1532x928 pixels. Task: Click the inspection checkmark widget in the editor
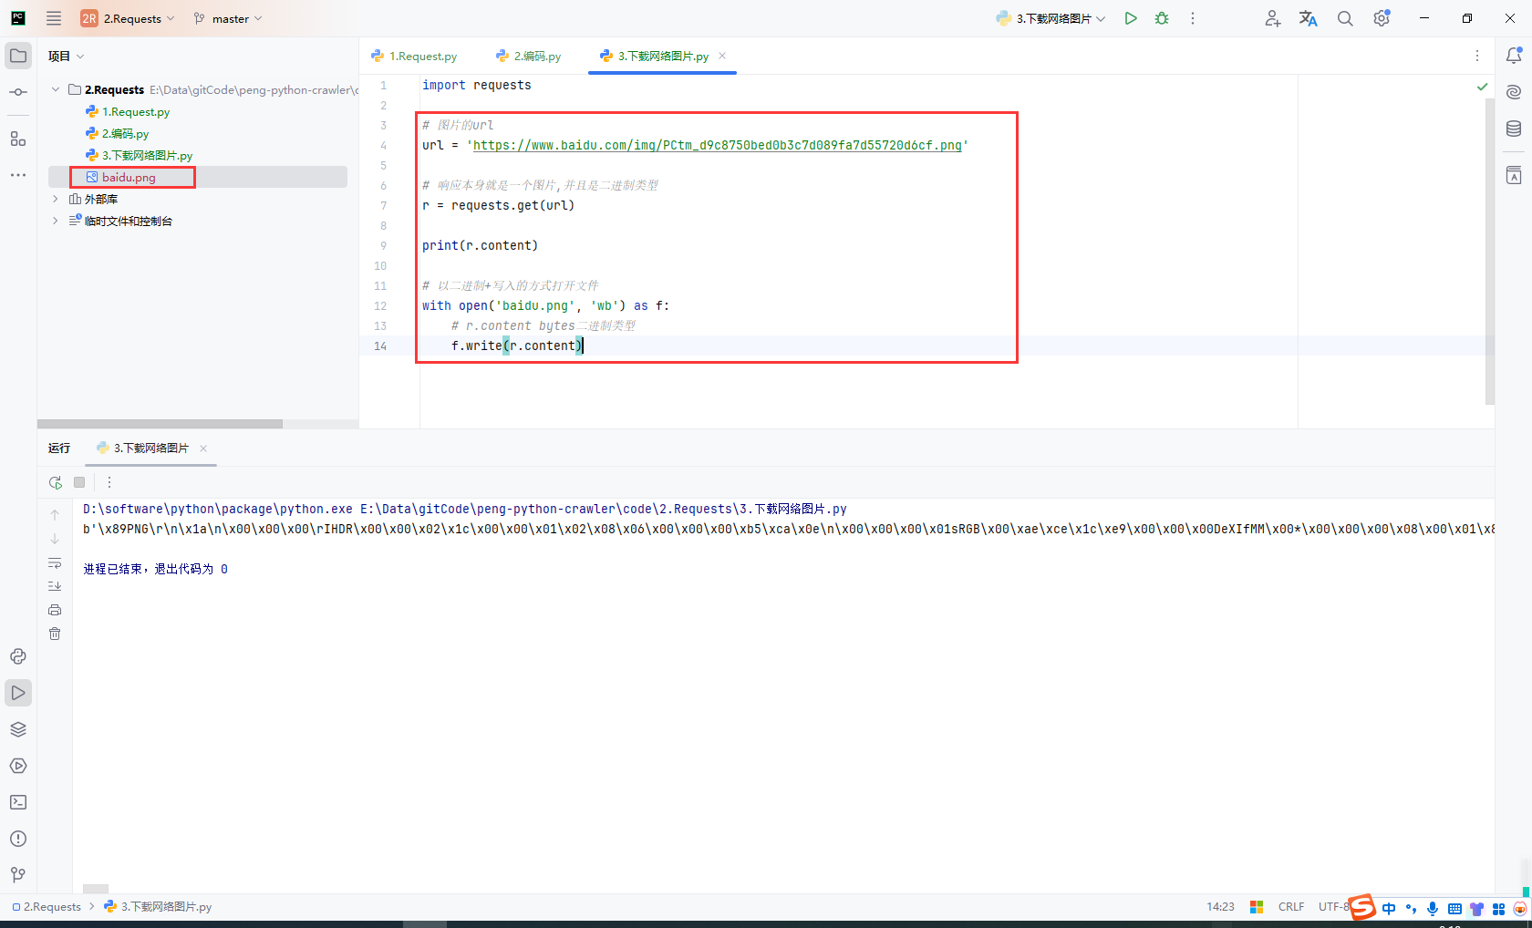tap(1482, 87)
